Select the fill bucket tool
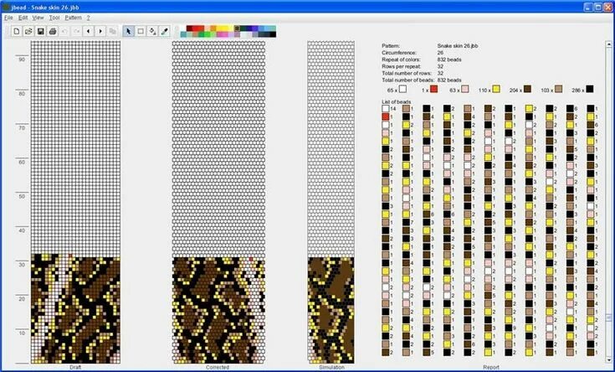 point(152,31)
